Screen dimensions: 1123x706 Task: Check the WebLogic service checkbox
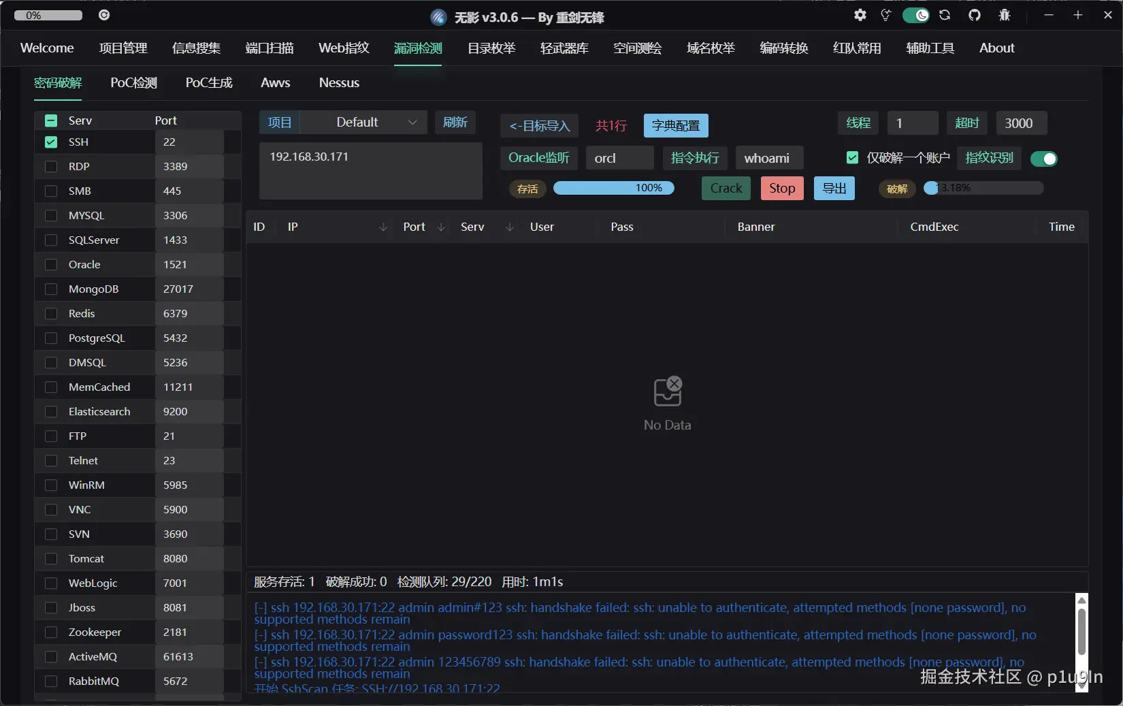[51, 583]
